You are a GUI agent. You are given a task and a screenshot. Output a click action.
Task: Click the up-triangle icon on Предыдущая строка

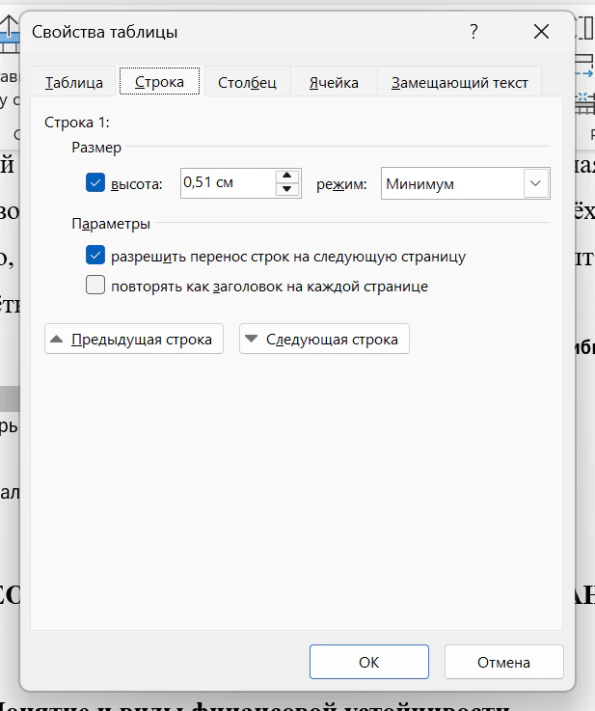point(57,339)
